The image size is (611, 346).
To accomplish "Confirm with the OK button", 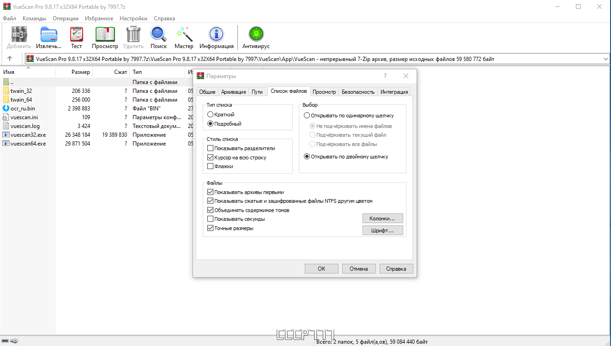I will click(x=321, y=268).
